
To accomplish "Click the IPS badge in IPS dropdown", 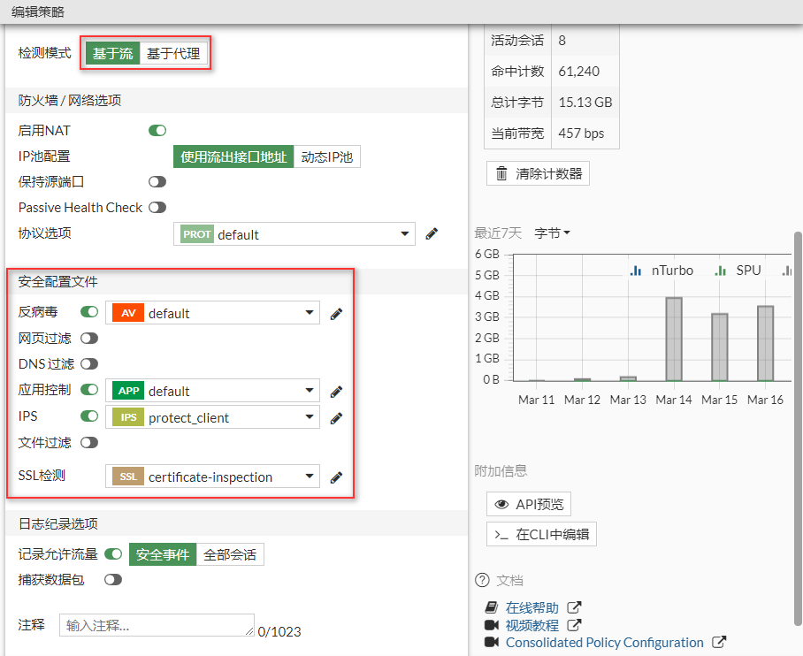I will tap(128, 417).
